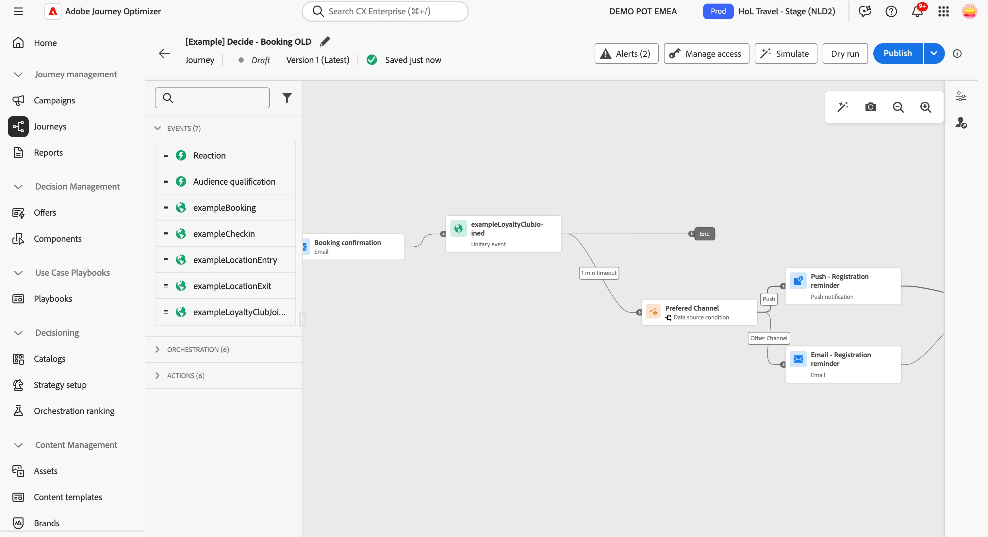
Task: Go back with the left arrow
Action: pos(164,53)
